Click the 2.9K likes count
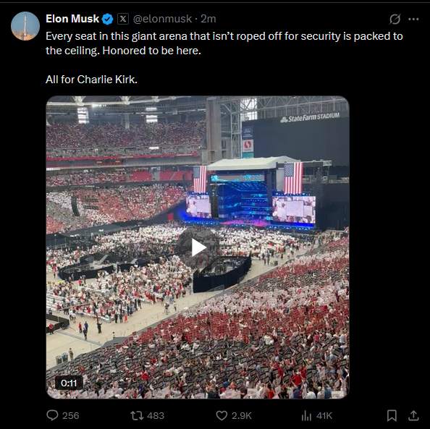Viewport: 430px width, 429px height. point(242,415)
